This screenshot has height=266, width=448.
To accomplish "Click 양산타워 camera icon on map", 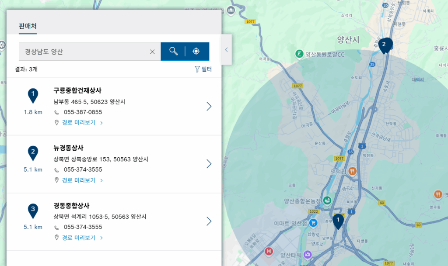I will pos(308,254).
